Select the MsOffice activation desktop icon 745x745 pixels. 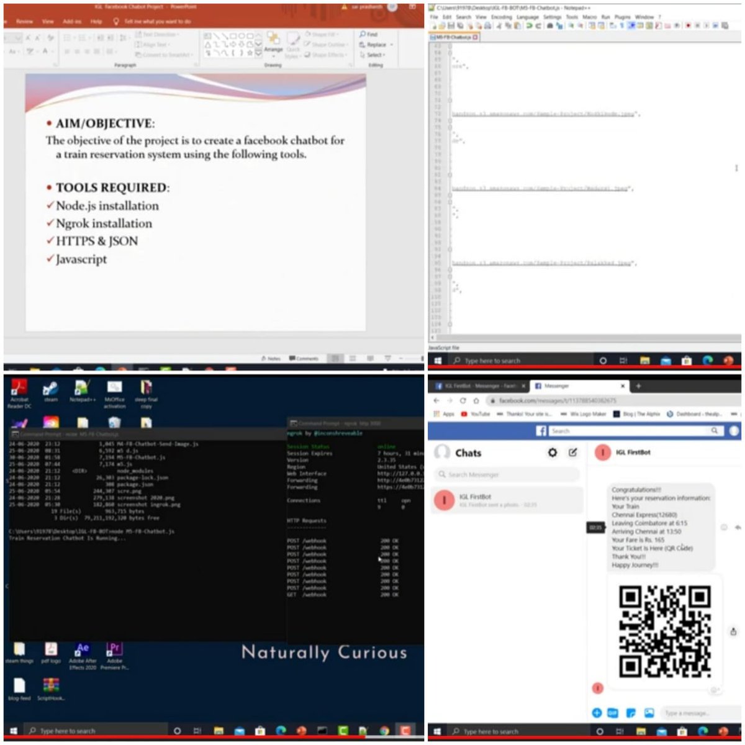(x=114, y=394)
